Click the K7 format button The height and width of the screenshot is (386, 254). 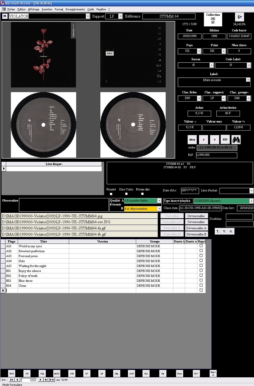(87, 373)
